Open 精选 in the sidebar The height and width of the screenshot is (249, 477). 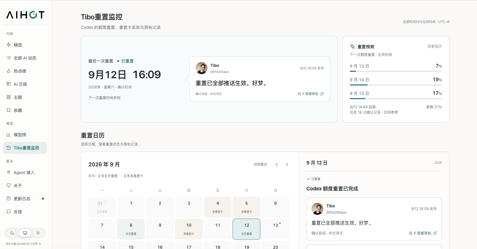coord(25,45)
